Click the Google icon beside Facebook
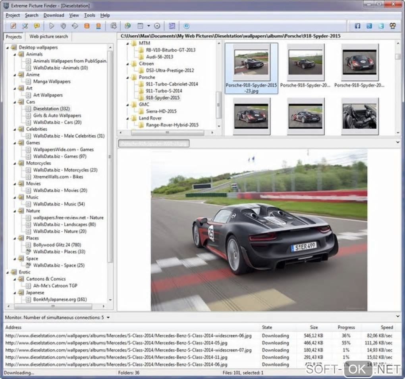This screenshot has height=379, width=405. pos(369,26)
